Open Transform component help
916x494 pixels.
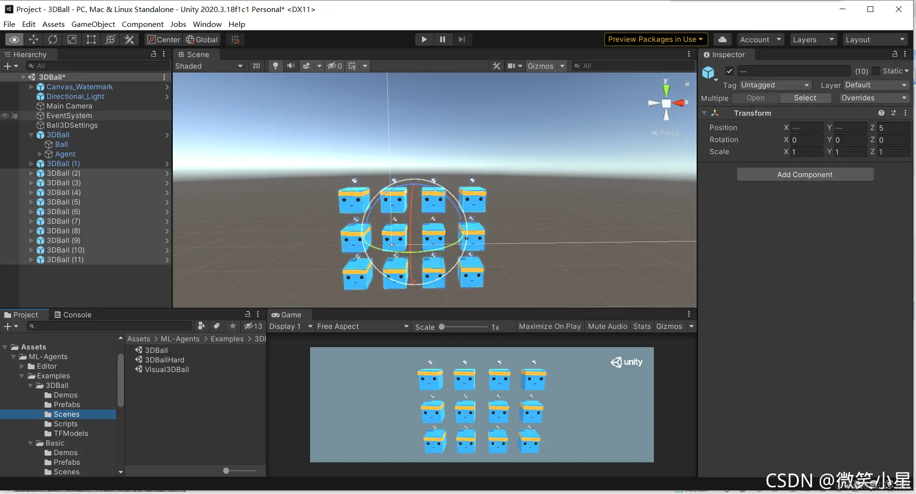tap(881, 113)
